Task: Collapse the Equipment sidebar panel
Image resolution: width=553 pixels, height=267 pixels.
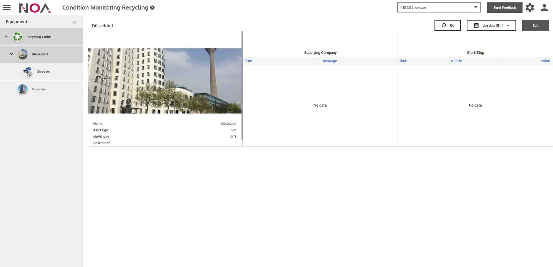Action: click(74, 22)
